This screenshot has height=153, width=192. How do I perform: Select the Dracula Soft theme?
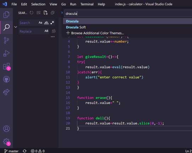click(x=128, y=27)
